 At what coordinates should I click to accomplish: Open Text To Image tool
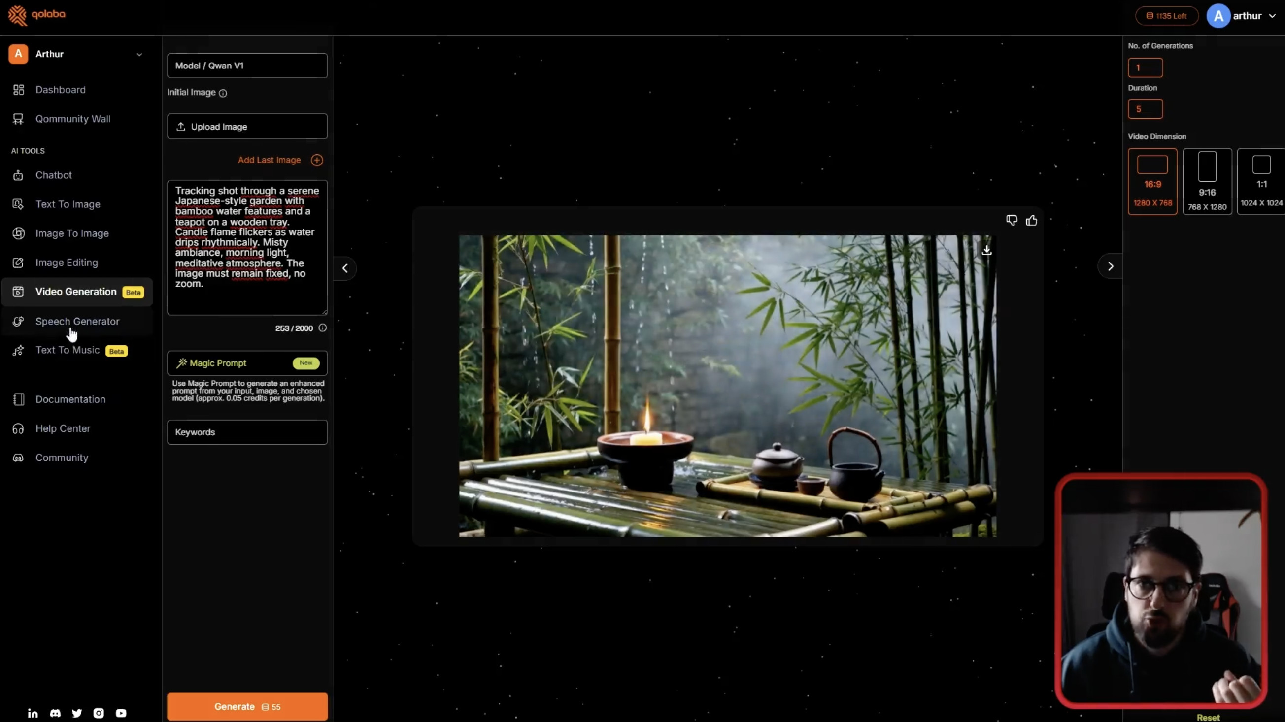click(68, 204)
